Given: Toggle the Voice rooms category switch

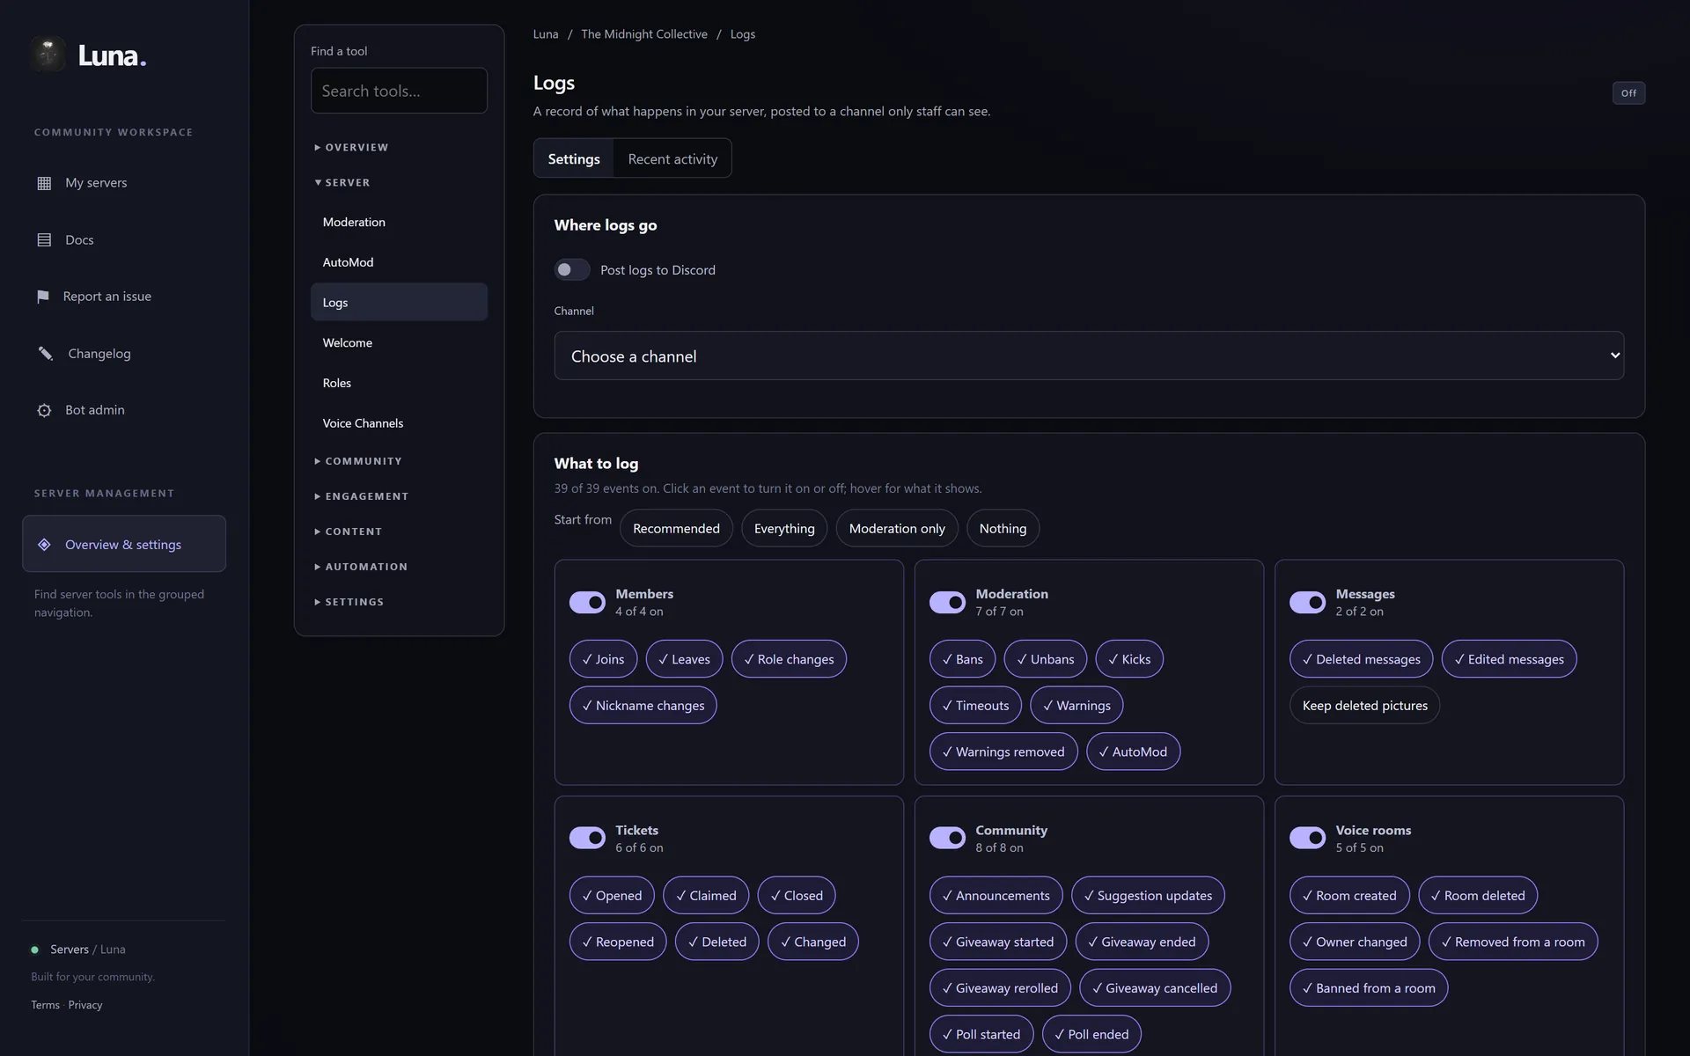Looking at the screenshot, I should click(x=1307, y=838).
